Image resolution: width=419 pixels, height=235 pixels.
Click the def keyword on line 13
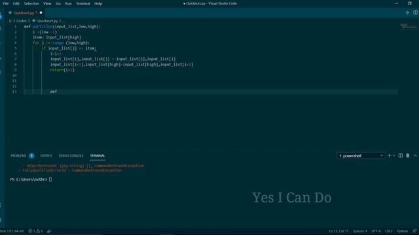tap(54, 91)
